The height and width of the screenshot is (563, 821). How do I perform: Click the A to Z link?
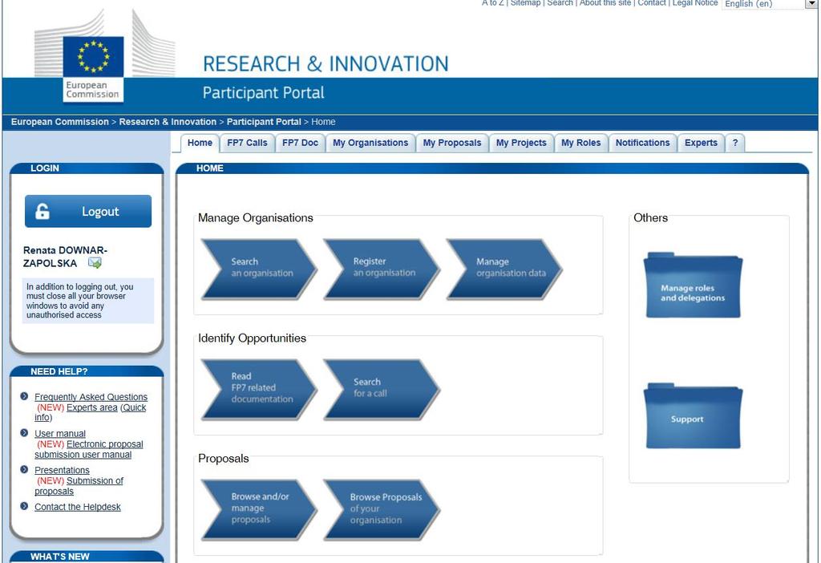pos(493,3)
